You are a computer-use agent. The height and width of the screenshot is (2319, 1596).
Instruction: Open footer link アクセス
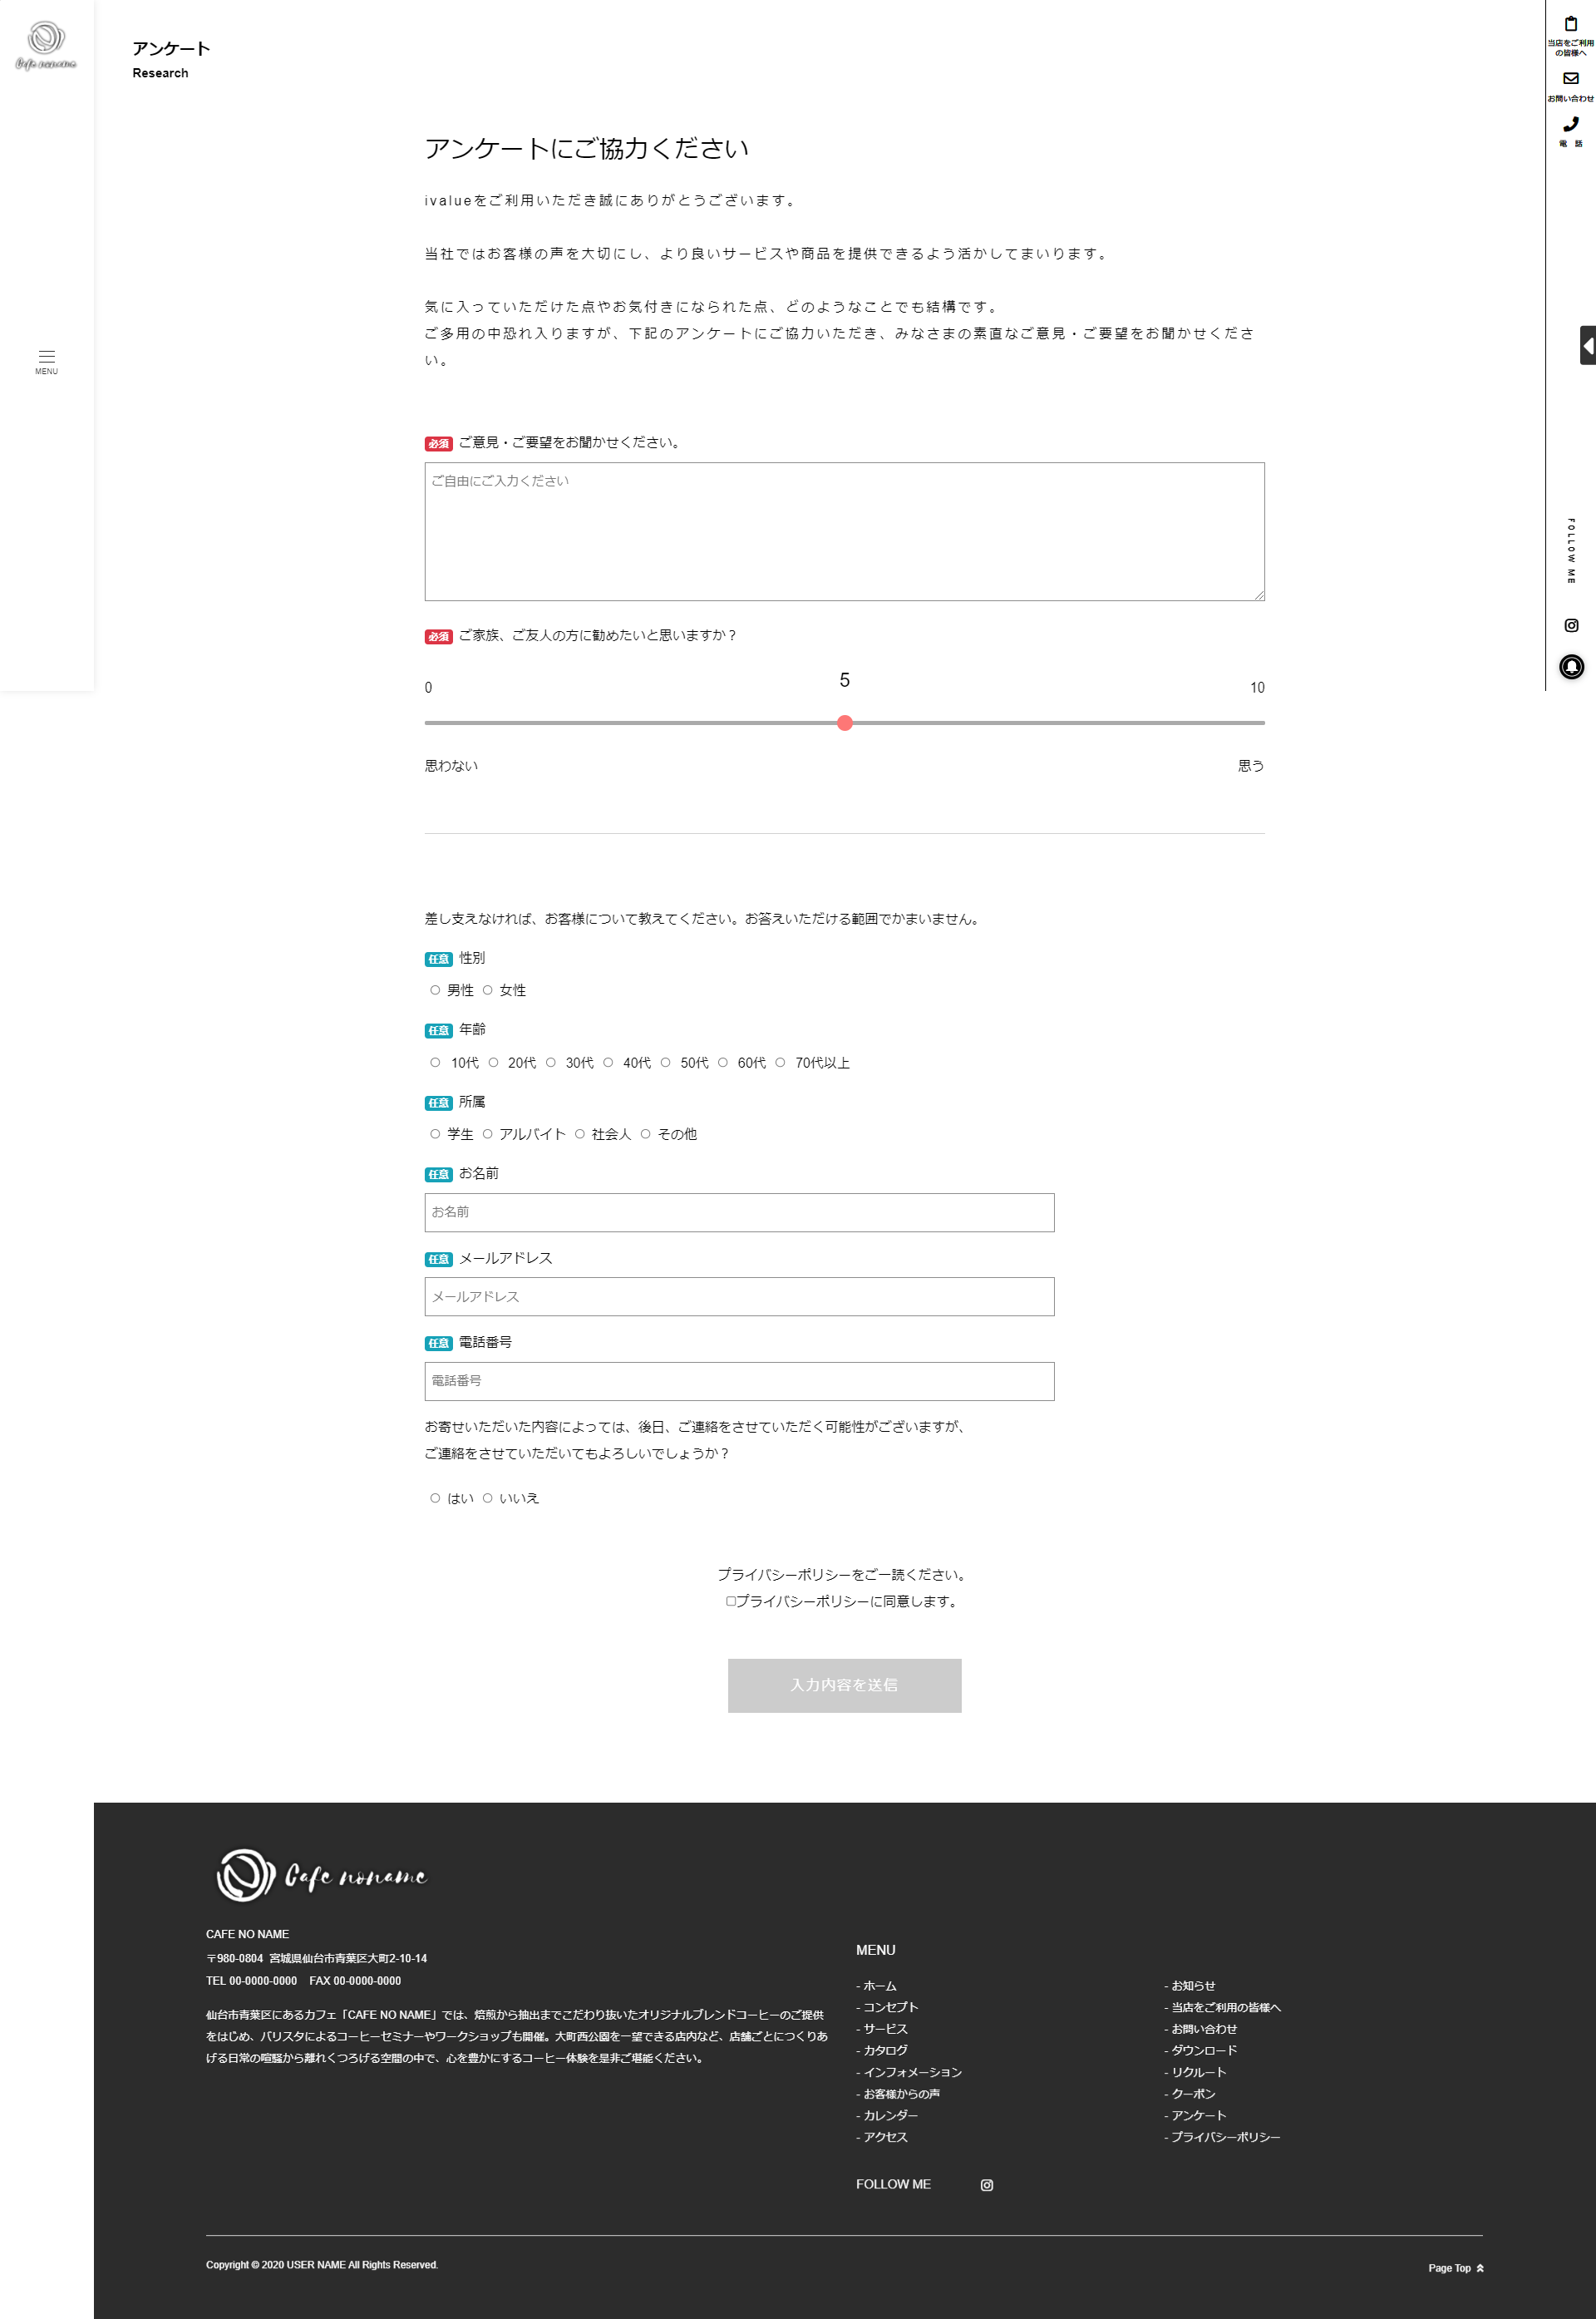point(882,2136)
